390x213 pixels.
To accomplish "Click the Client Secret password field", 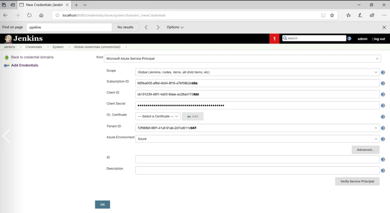I will [x=257, y=105].
